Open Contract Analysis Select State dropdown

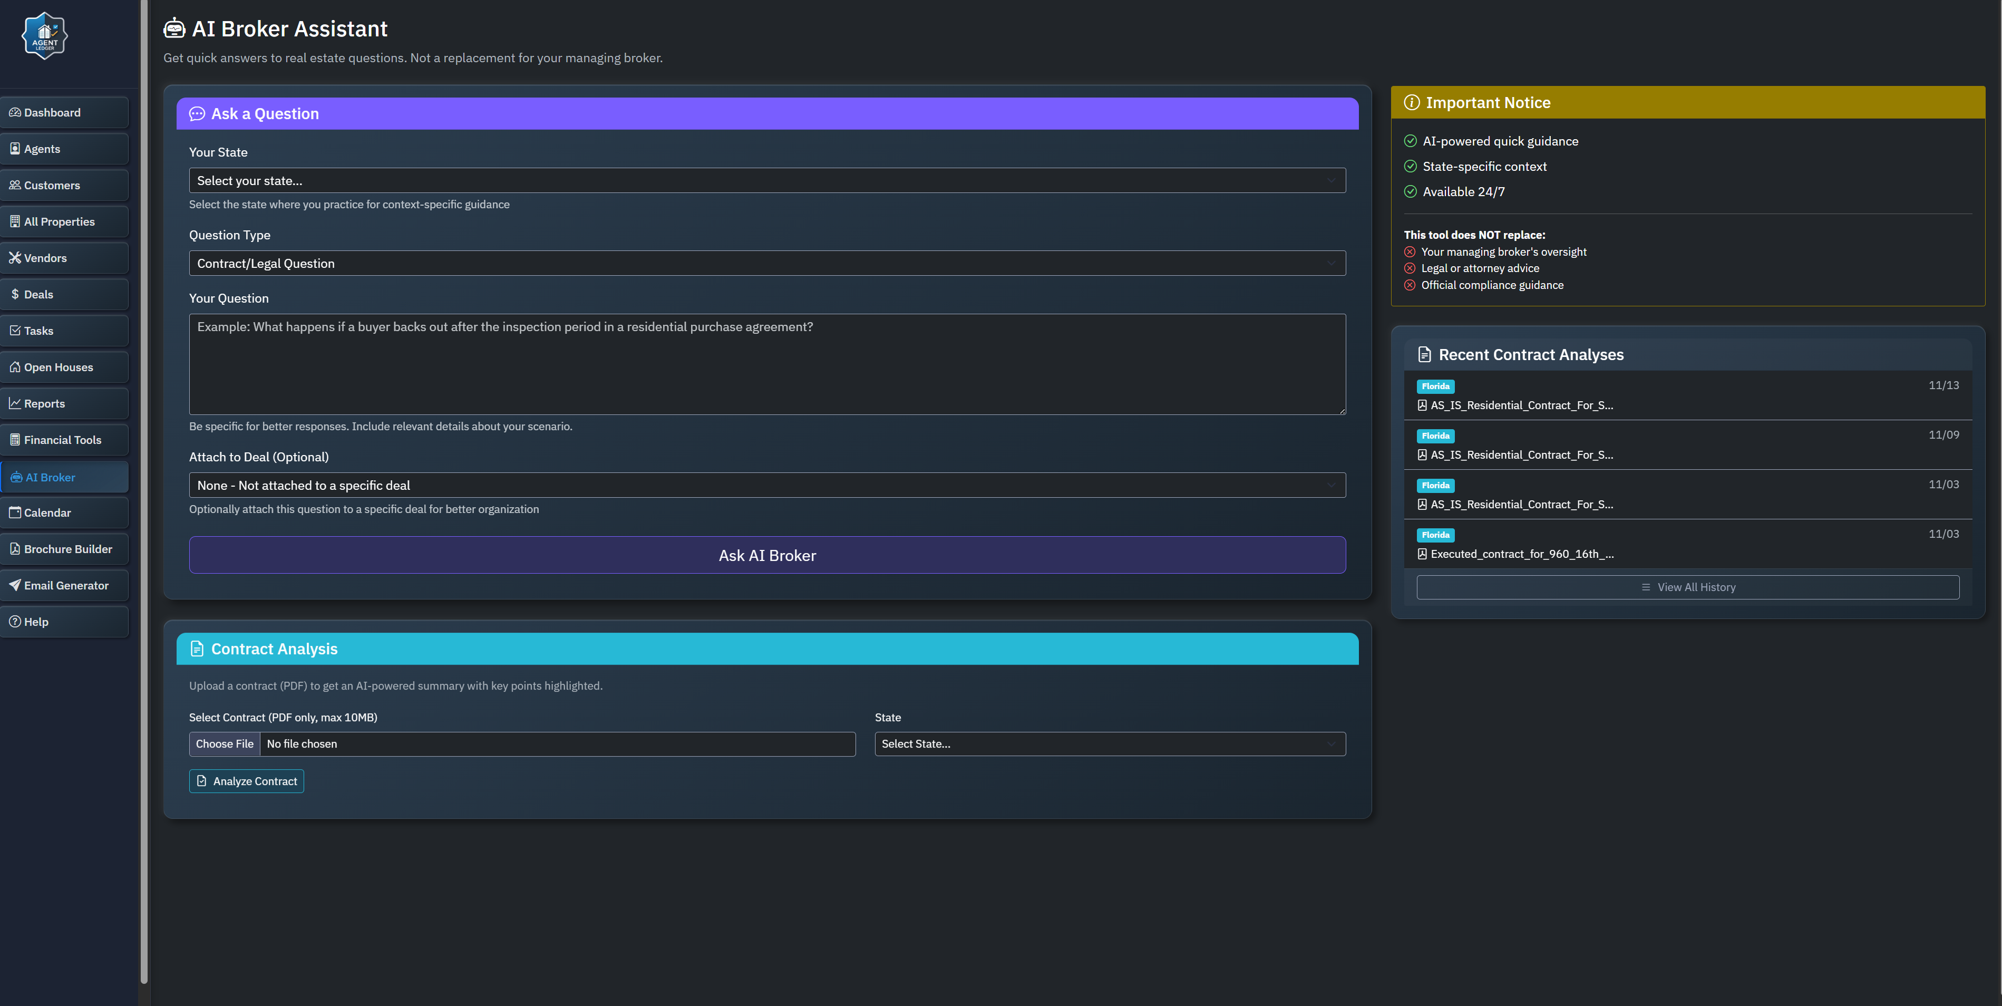click(1109, 744)
